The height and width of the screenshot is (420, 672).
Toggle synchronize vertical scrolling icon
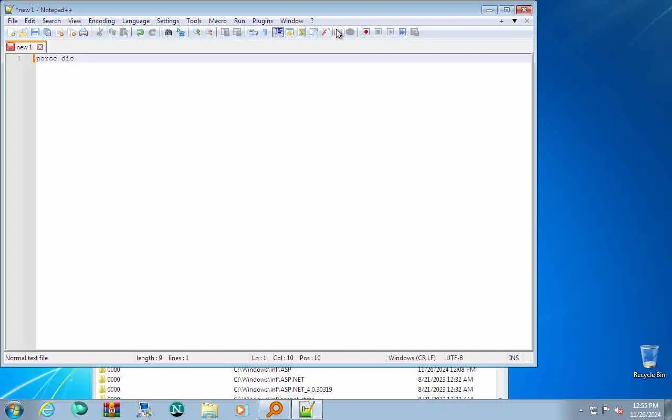pyautogui.click(x=225, y=32)
